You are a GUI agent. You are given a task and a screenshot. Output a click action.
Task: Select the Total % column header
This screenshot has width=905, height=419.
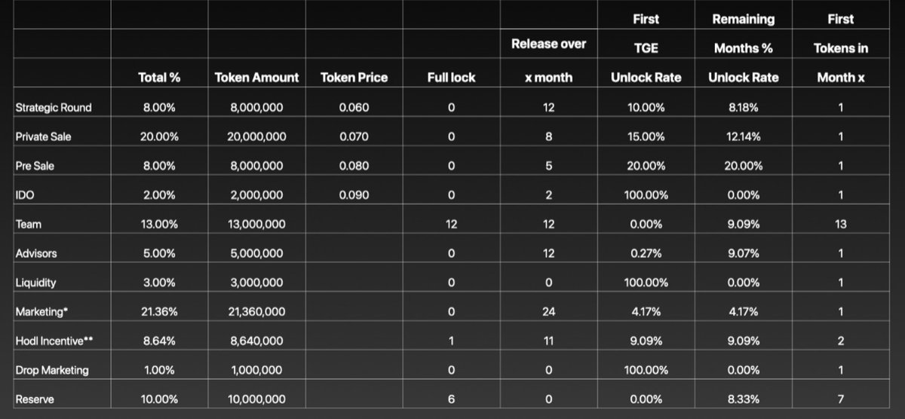point(159,78)
